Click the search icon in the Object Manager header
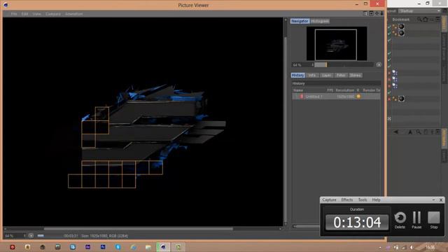The image size is (448, 252). [419, 20]
